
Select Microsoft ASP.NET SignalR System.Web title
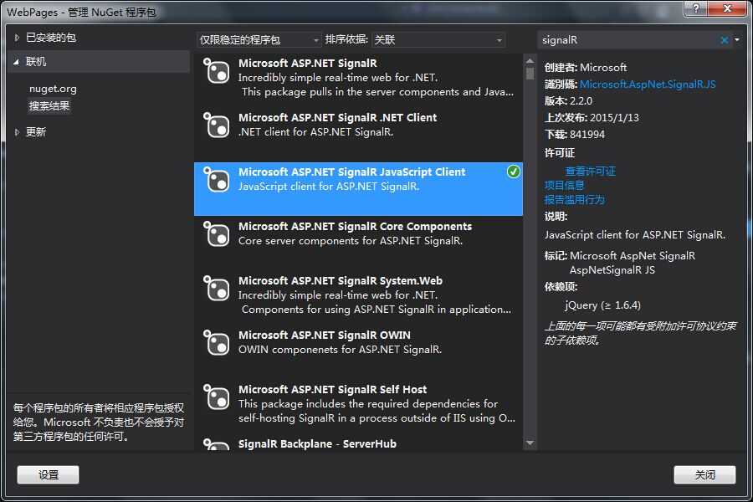(x=341, y=280)
